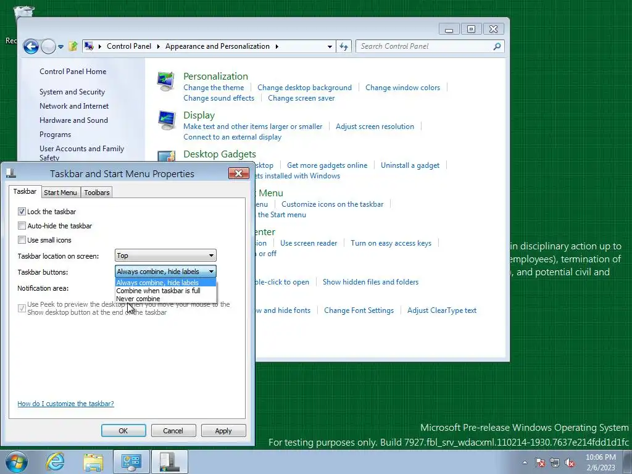Click the Back arrow in Control Panel
The width and height of the screenshot is (632, 474).
tap(31, 46)
